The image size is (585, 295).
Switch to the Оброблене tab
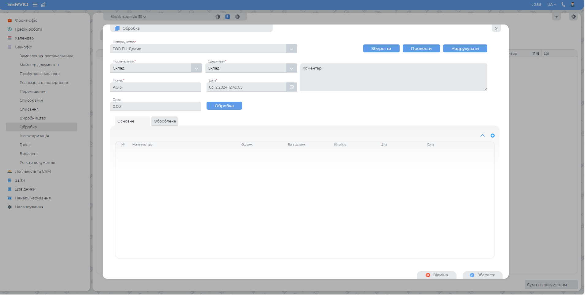tap(165, 121)
